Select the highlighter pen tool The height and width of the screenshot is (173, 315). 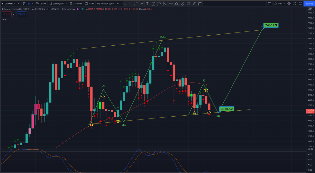click(194, 4)
